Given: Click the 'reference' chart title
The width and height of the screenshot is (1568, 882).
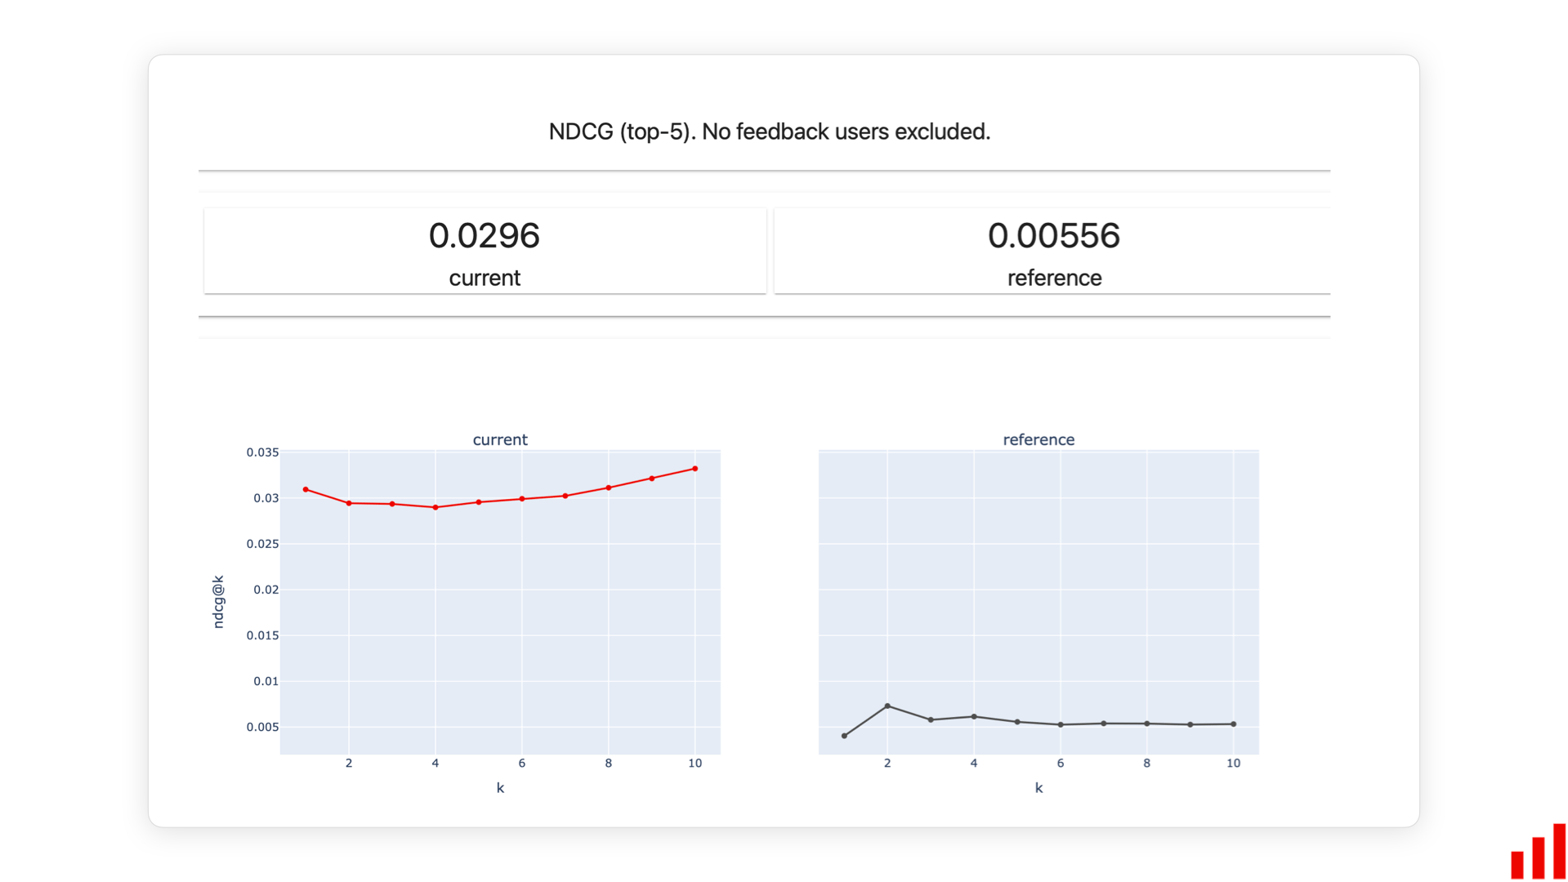Looking at the screenshot, I should pos(1038,439).
